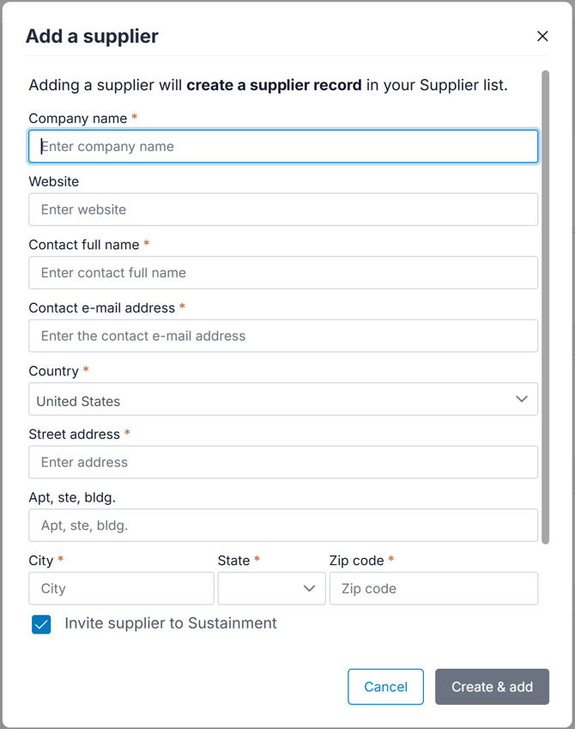Click the 'Street address' field label
The image size is (575, 729).
pyautogui.click(x=75, y=434)
